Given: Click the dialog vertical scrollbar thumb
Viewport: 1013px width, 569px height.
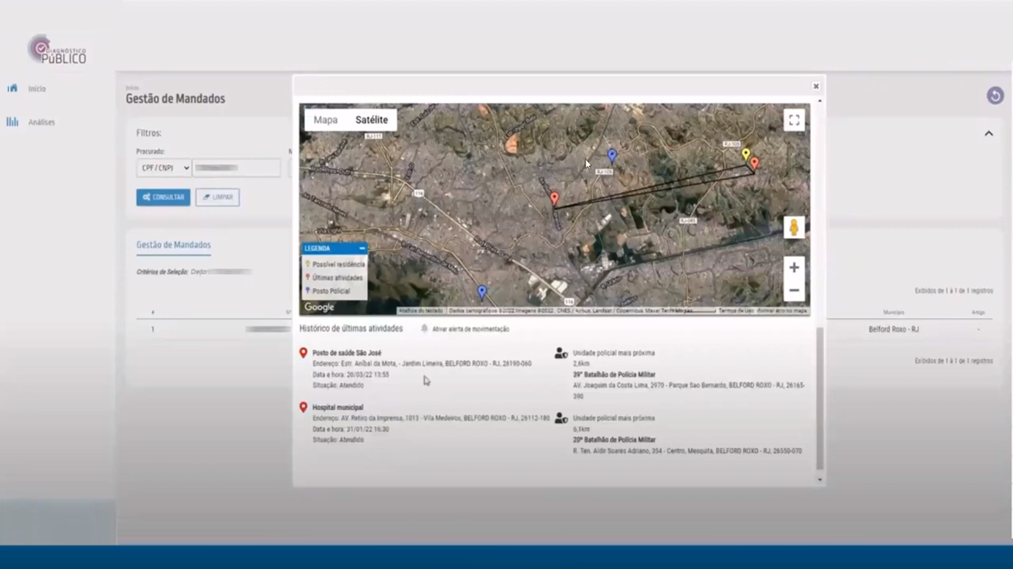Looking at the screenshot, I should (x=819, y=398).
